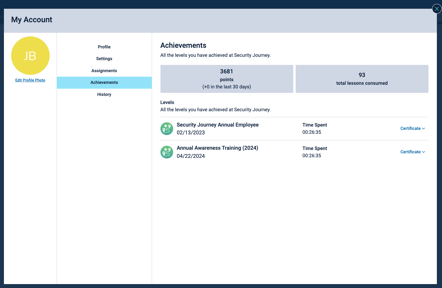The height and width of the screenshot is (288, 442).
Task: Click the Edit Profile Photo link
Action: click(x=30, y=80)
